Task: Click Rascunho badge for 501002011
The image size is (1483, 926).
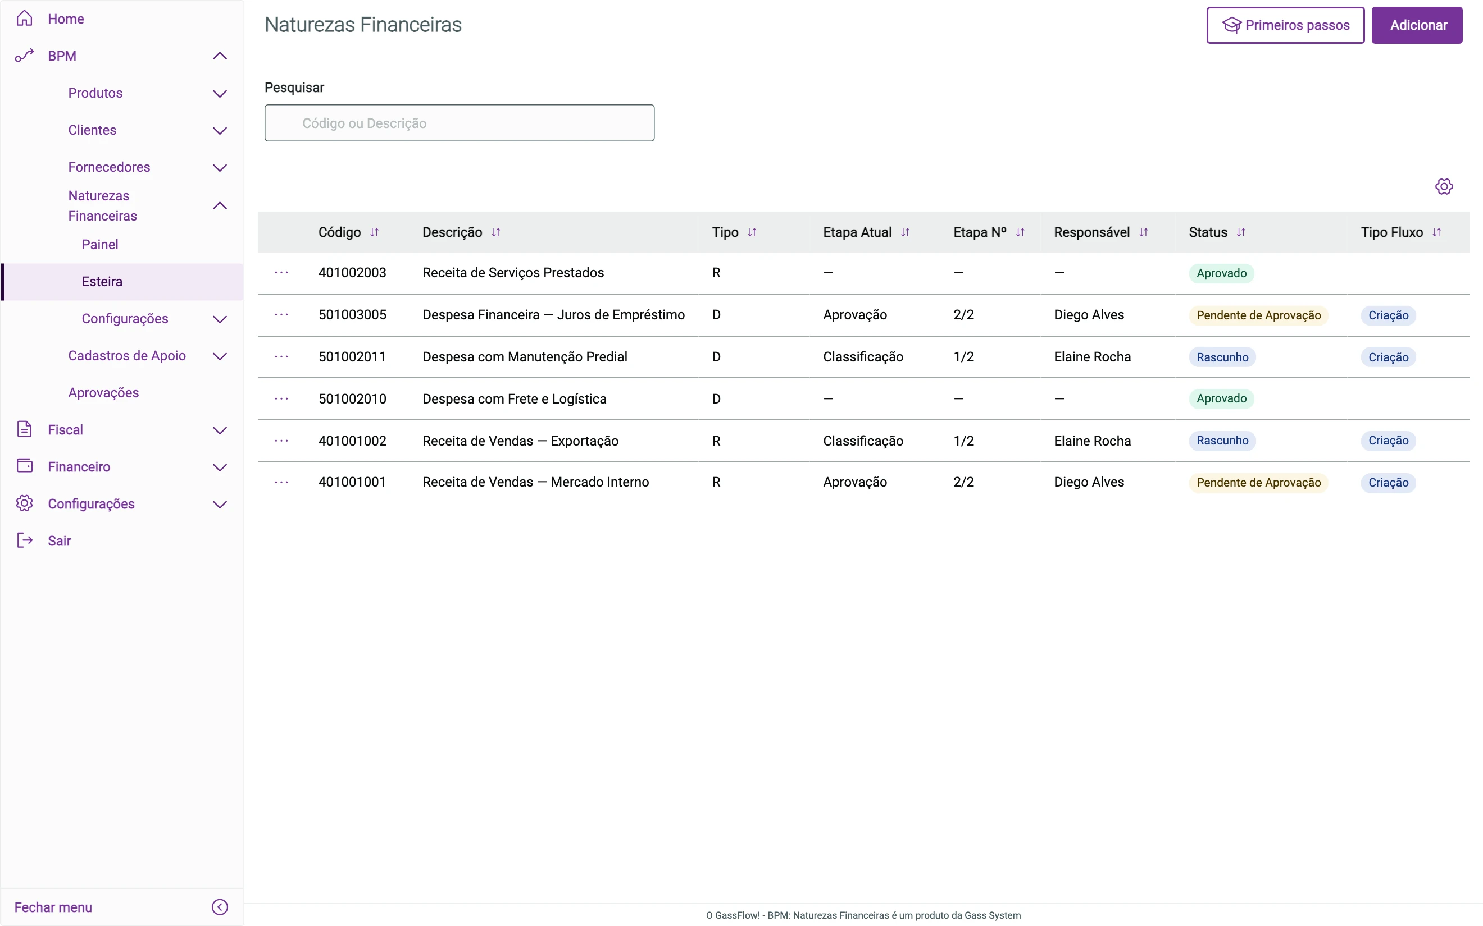Action: [1222, 357]
